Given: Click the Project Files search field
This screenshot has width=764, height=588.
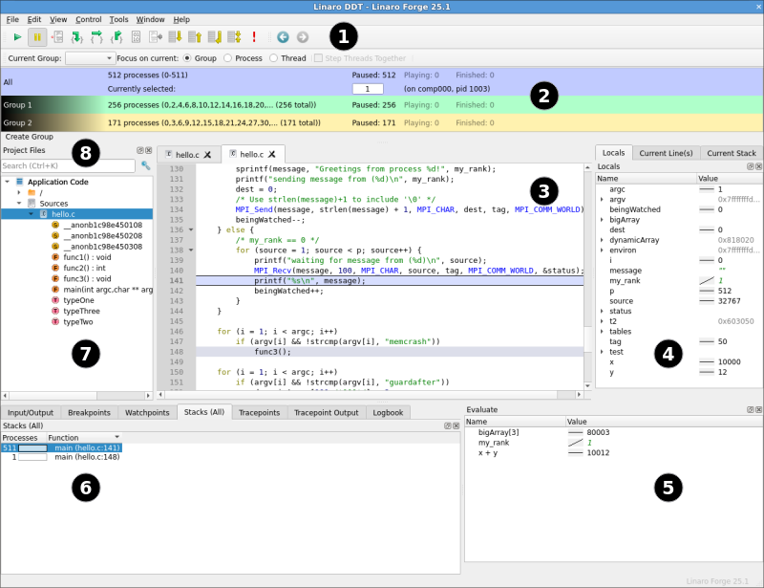Looking at the screenshot, I should pyautogui.click(x=67, y=165).
